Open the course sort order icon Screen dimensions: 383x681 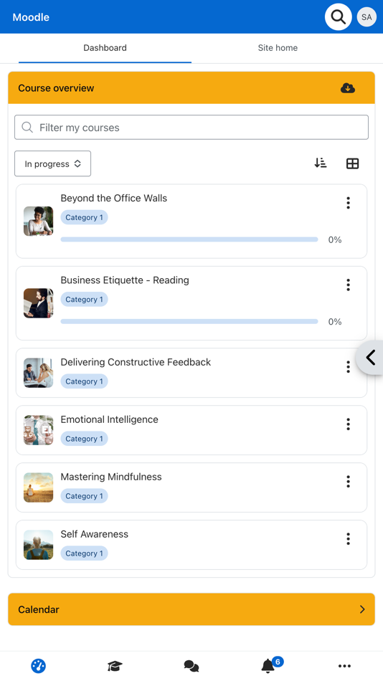(x=321, y=163)
